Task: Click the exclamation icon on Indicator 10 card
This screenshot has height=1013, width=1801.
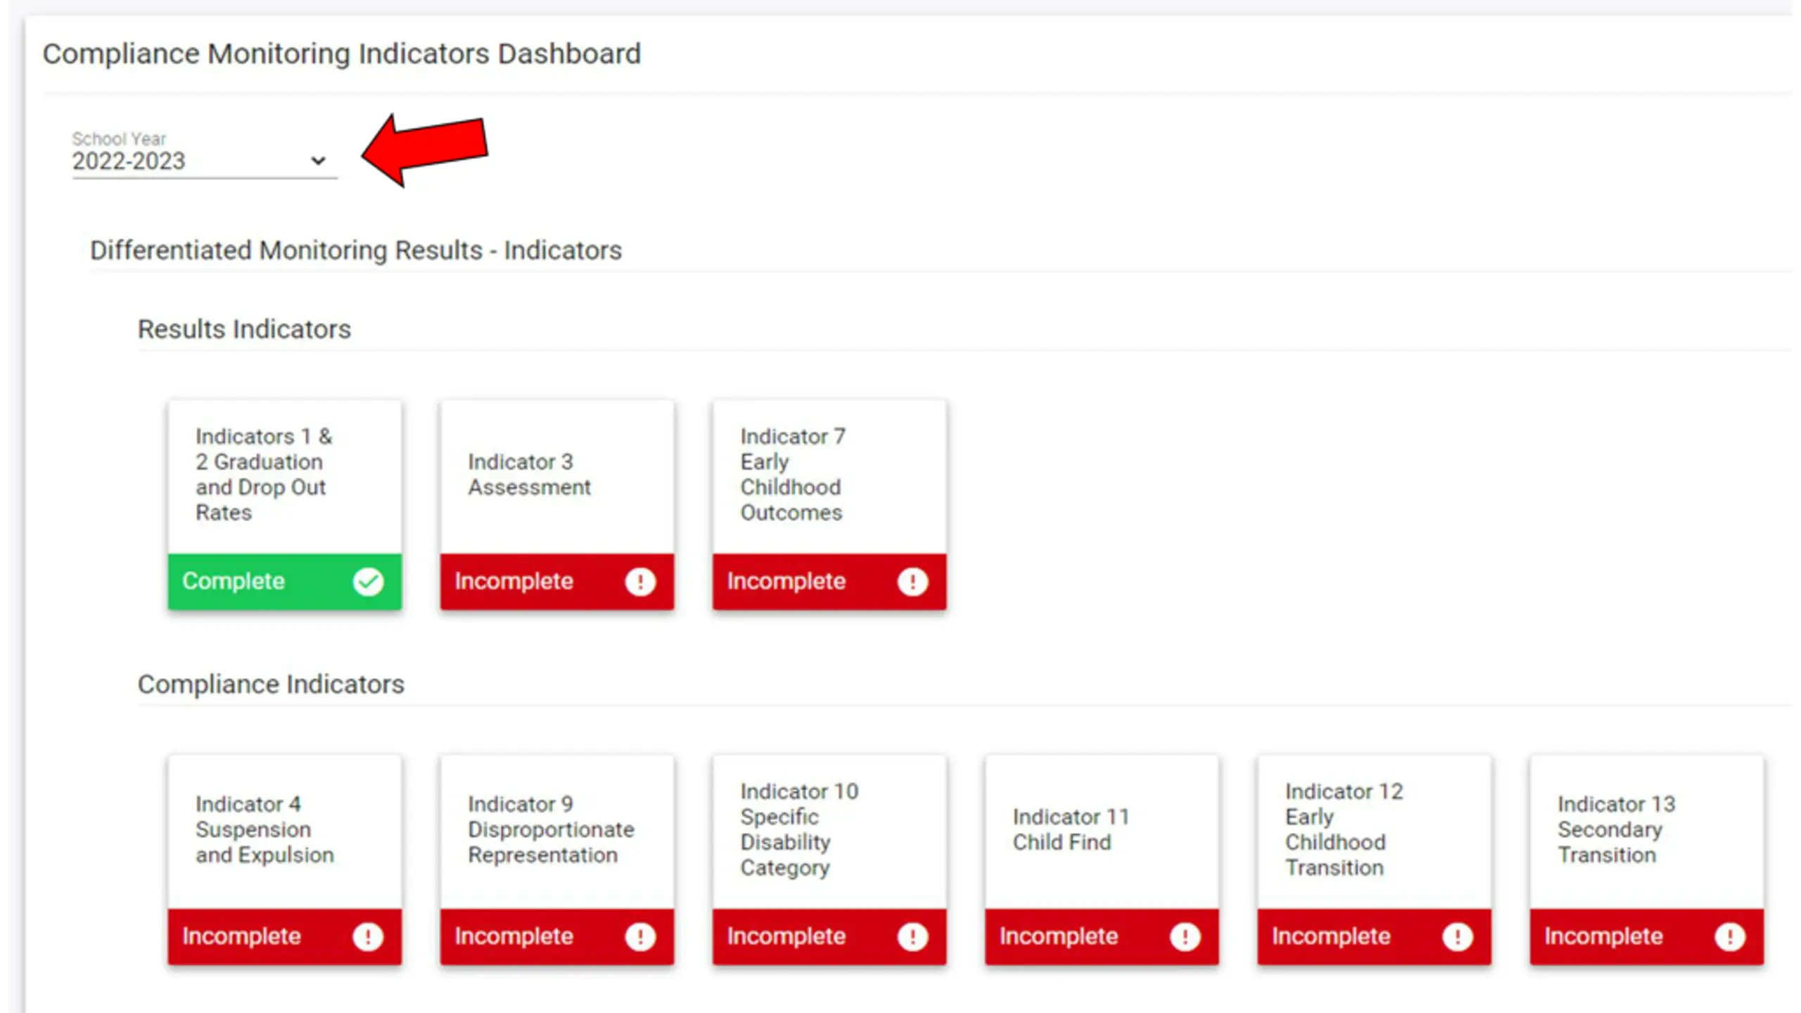Action: [912, 936]
